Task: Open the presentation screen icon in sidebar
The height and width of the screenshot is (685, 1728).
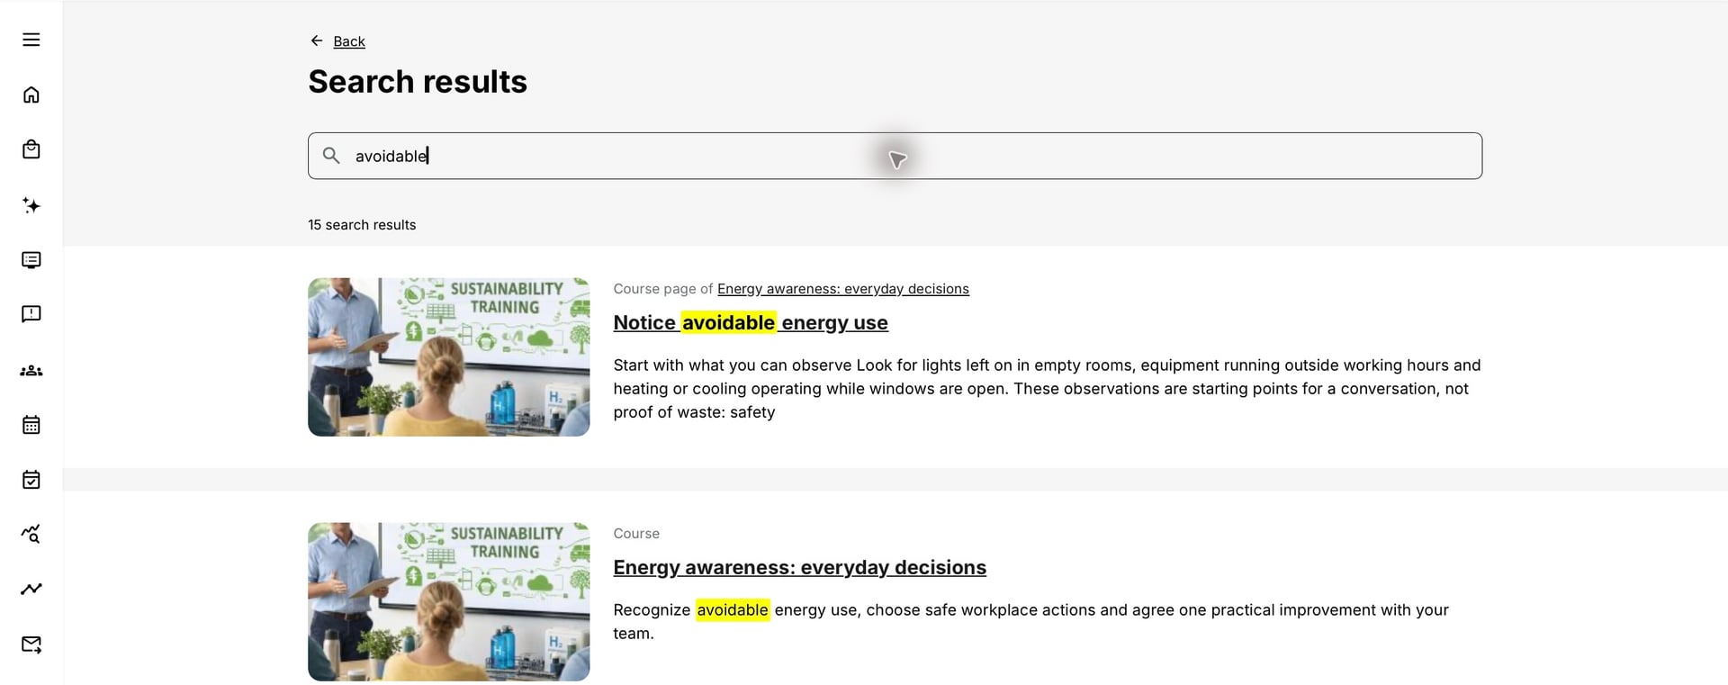Action: click(x=31, y=260)
